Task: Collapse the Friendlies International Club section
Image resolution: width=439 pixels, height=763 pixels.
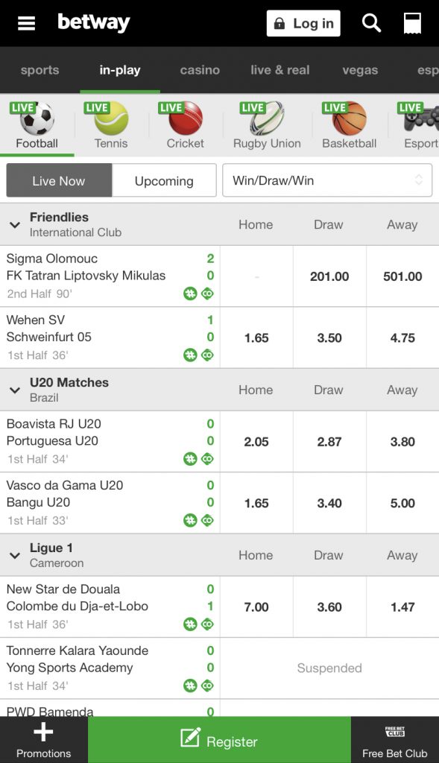Action: 15,225
